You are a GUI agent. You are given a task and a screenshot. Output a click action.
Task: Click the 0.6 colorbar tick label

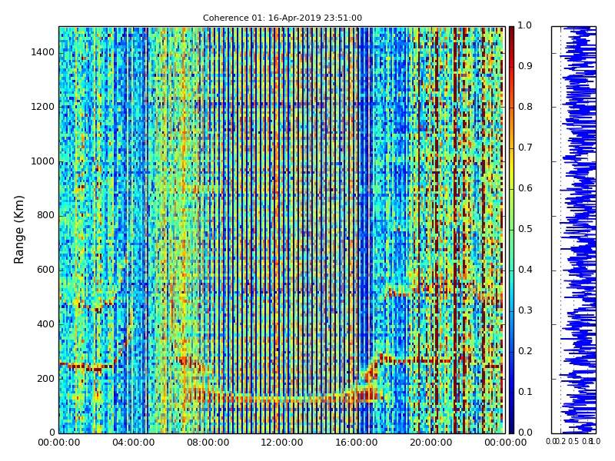[525, 188]
